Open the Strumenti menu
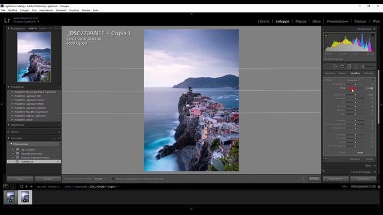 (x=61, y=10)
